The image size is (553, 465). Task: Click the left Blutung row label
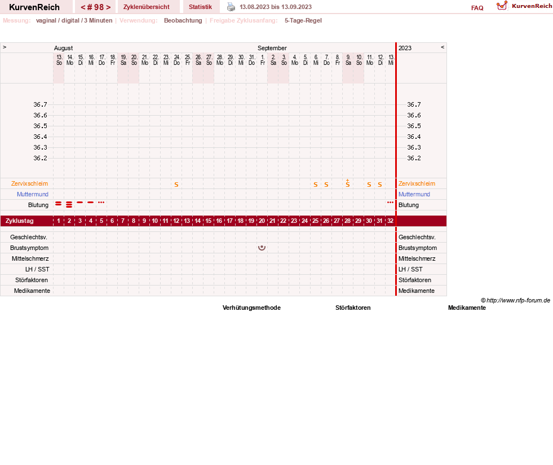38,205
